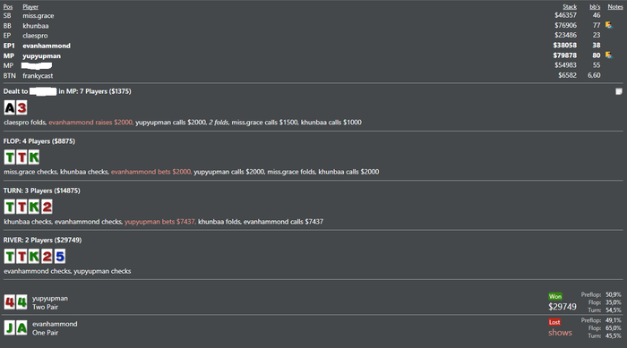Click the blue 5 river card

60,256
